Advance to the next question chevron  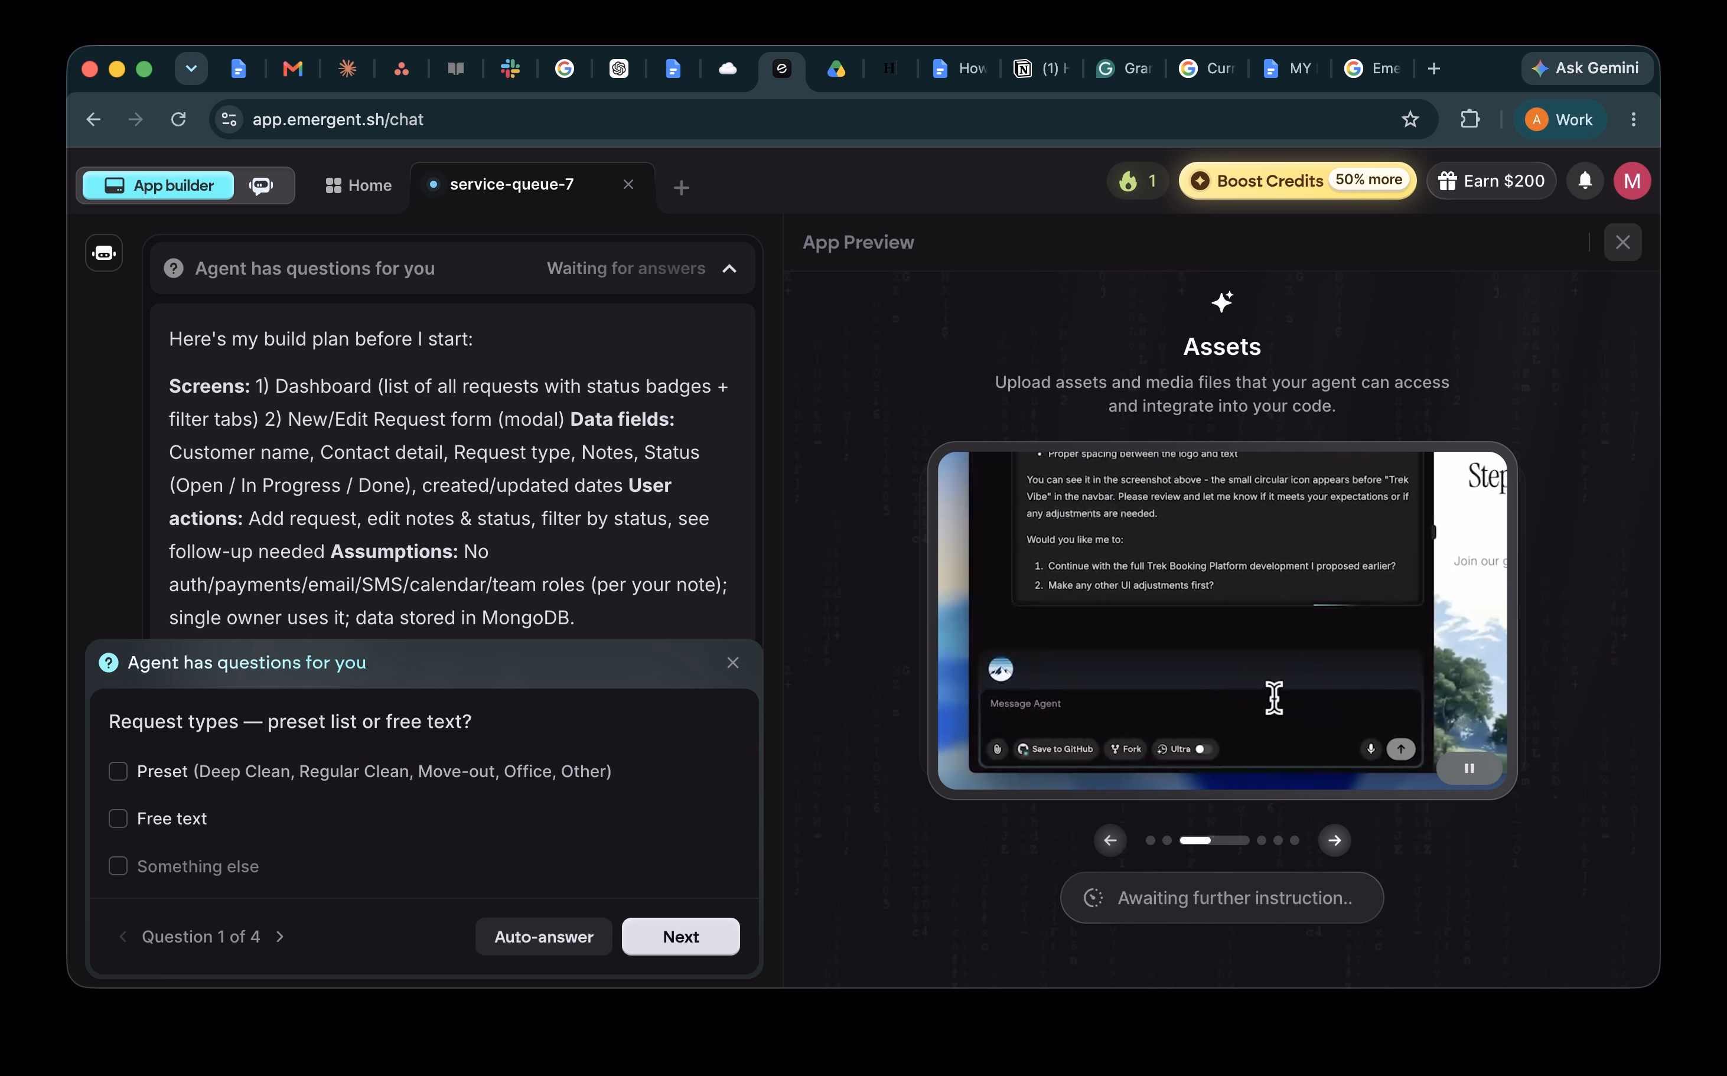[x=279, y=937]
